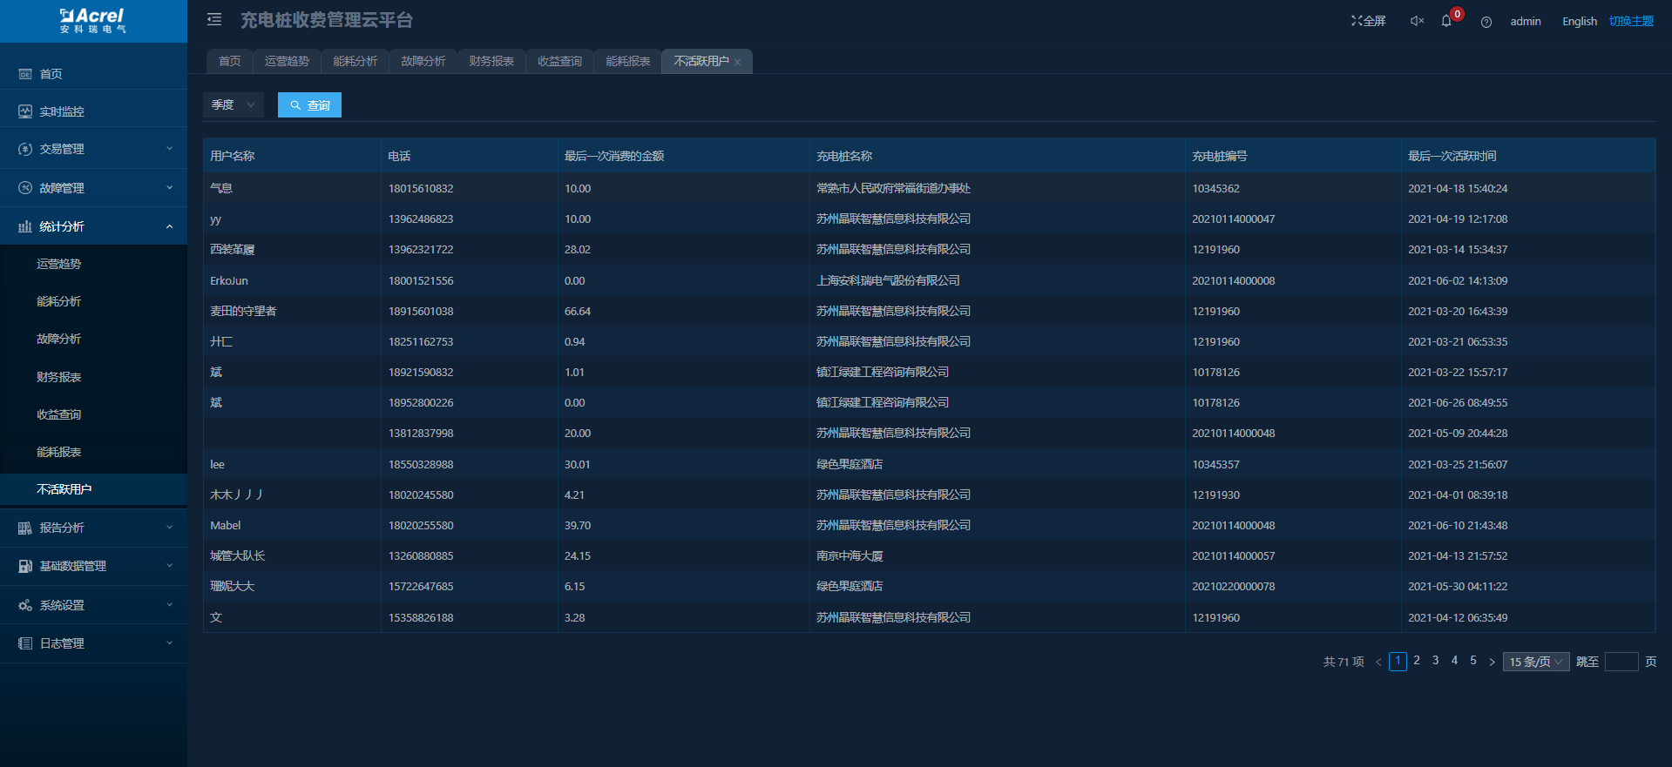Open the admin user menu
Screen dimensions: 1672x767
1526,22
